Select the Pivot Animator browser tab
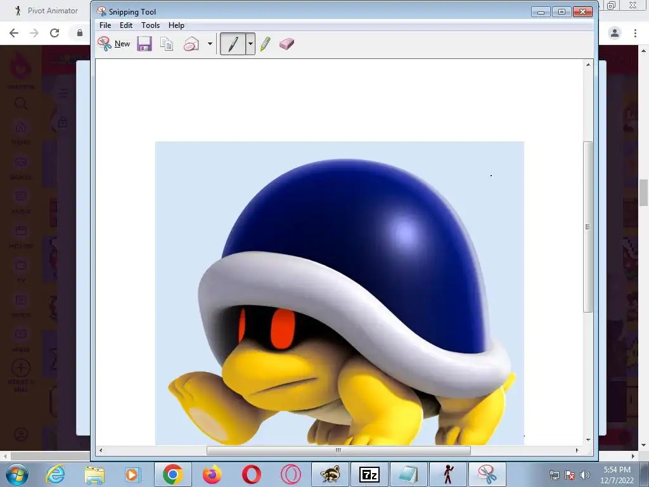 46,11
